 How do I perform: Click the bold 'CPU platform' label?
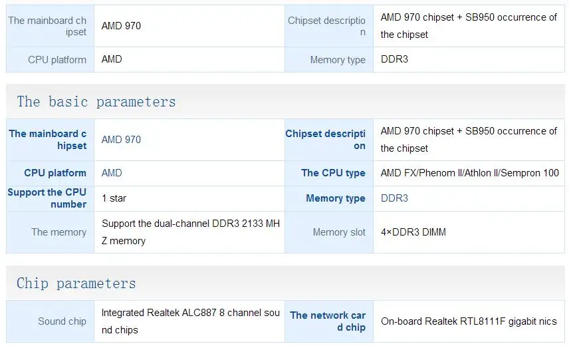pyautogui.click(x=55, y=173)
